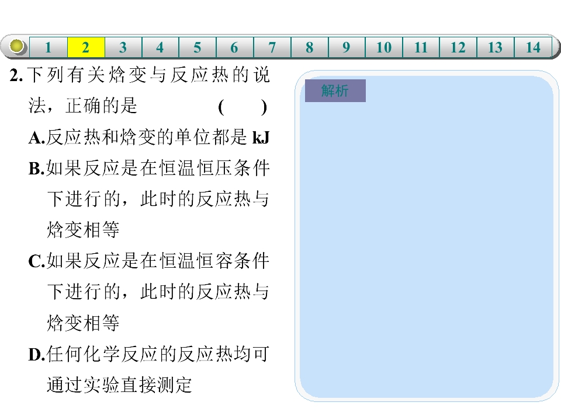
Task: Jump to question 3 tab
Action: pos(123,47)
